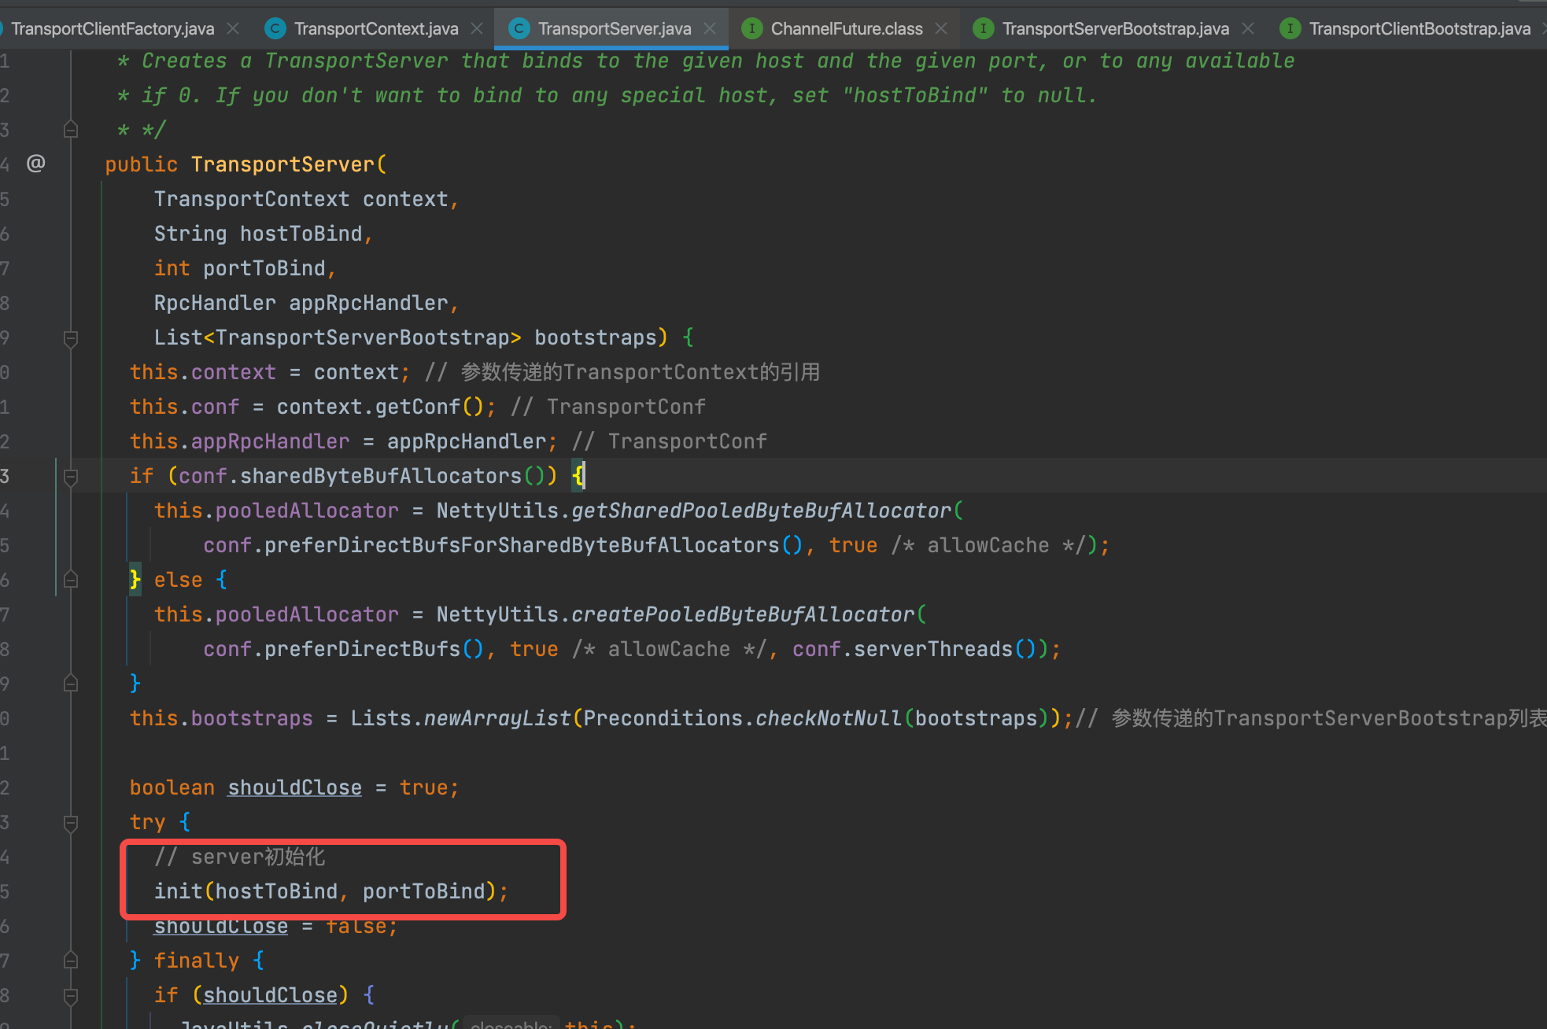Click the class icon on TransportServer.java tab

click(519, 29)
